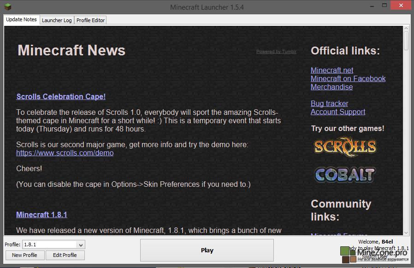Visit the Merchandise link
Viewport: 414px width, 268px height.
click(x=331, y=87)
